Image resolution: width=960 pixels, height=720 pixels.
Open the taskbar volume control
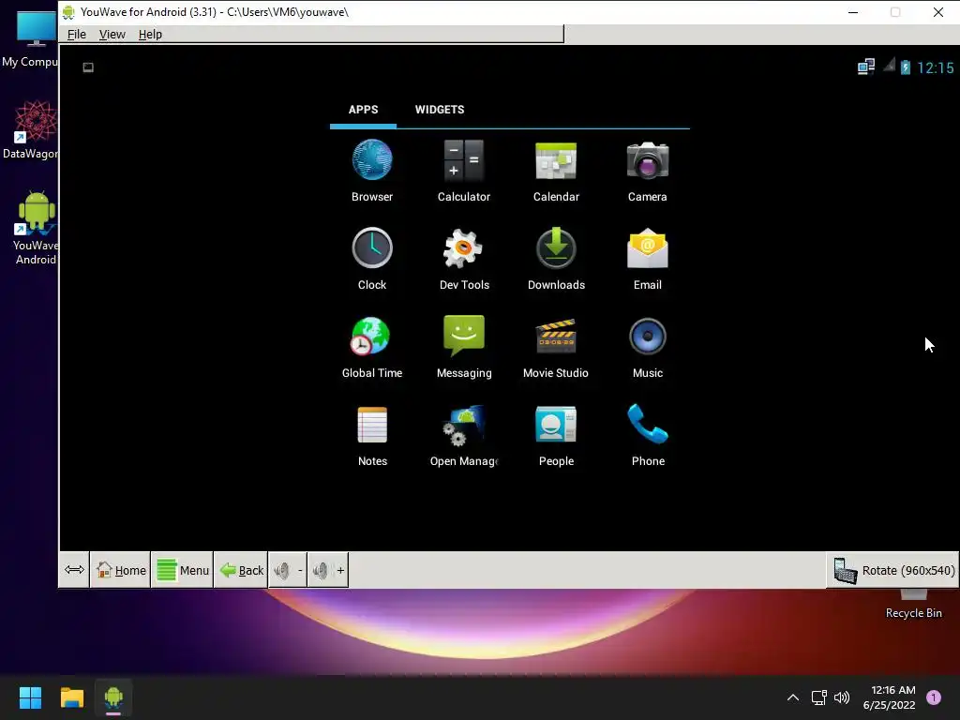(x=842, y=697)
